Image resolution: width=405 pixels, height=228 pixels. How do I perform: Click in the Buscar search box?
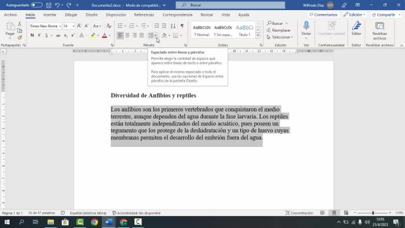231,5
